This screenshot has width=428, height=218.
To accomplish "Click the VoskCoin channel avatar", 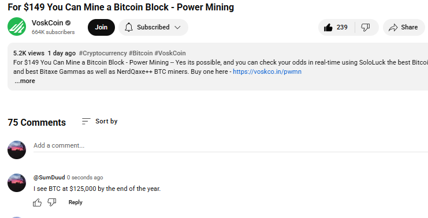I will point(17,27).
